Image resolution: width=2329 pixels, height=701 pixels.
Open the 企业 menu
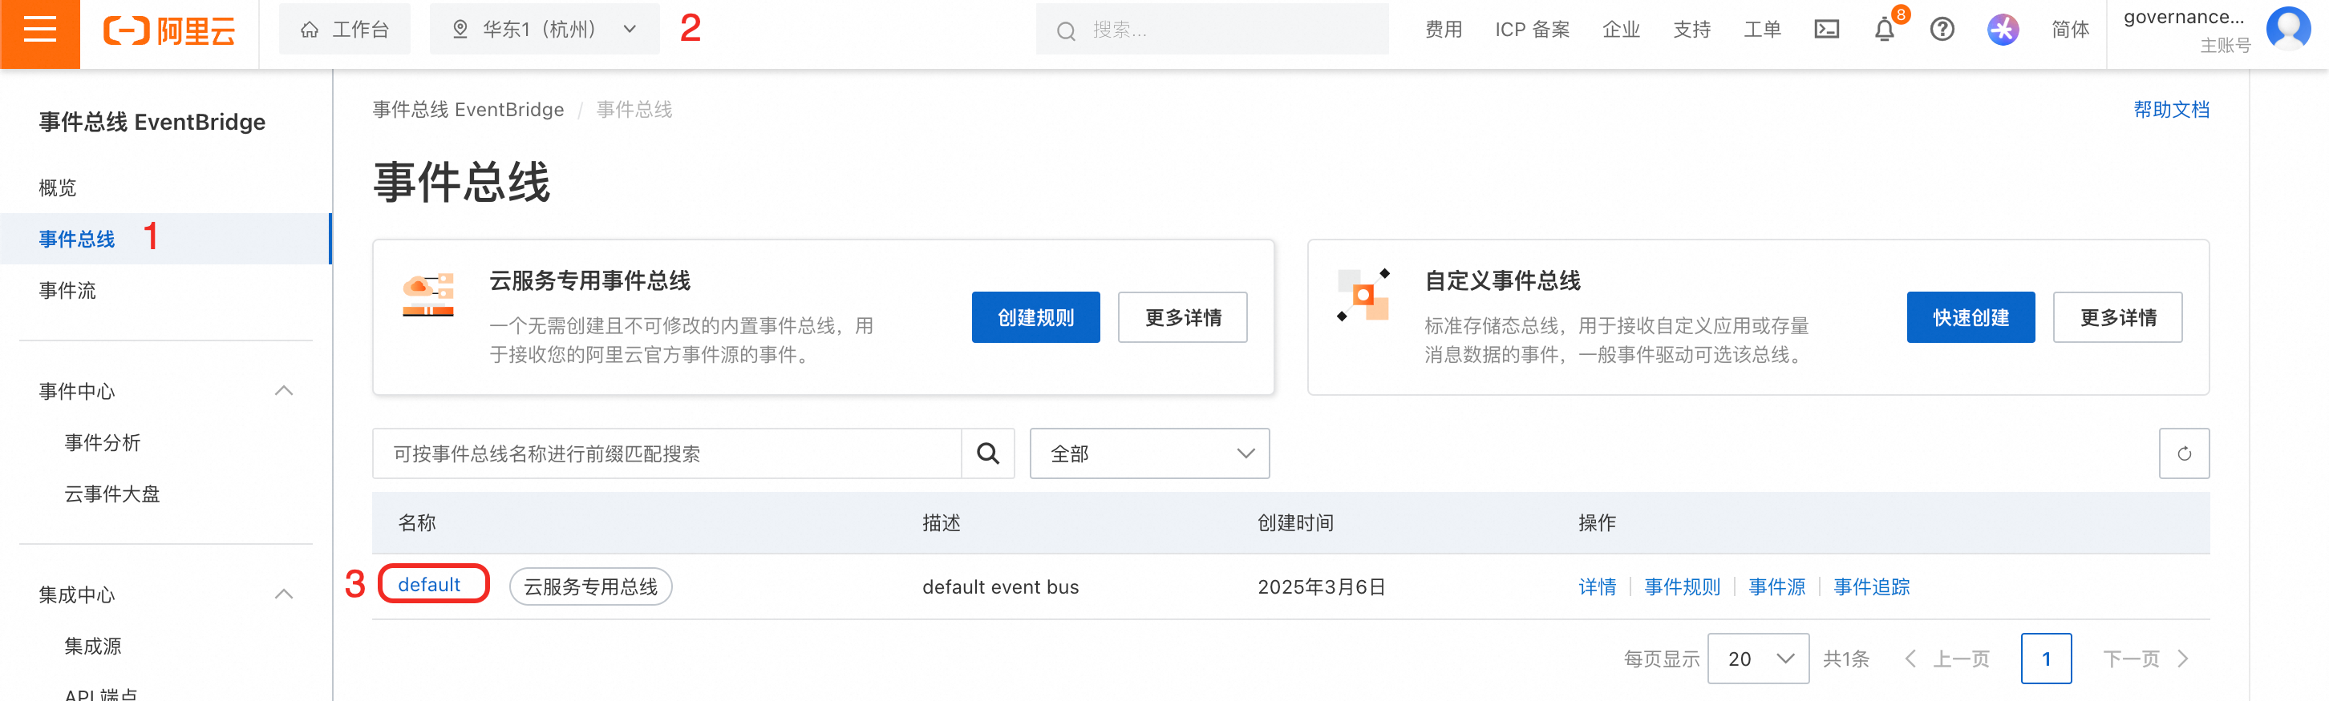point(1620,30)
